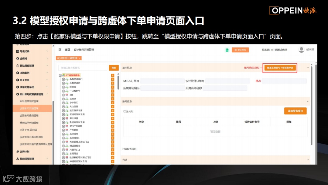
Task: Click the department icon beside 小李部门
Action: 67,103
